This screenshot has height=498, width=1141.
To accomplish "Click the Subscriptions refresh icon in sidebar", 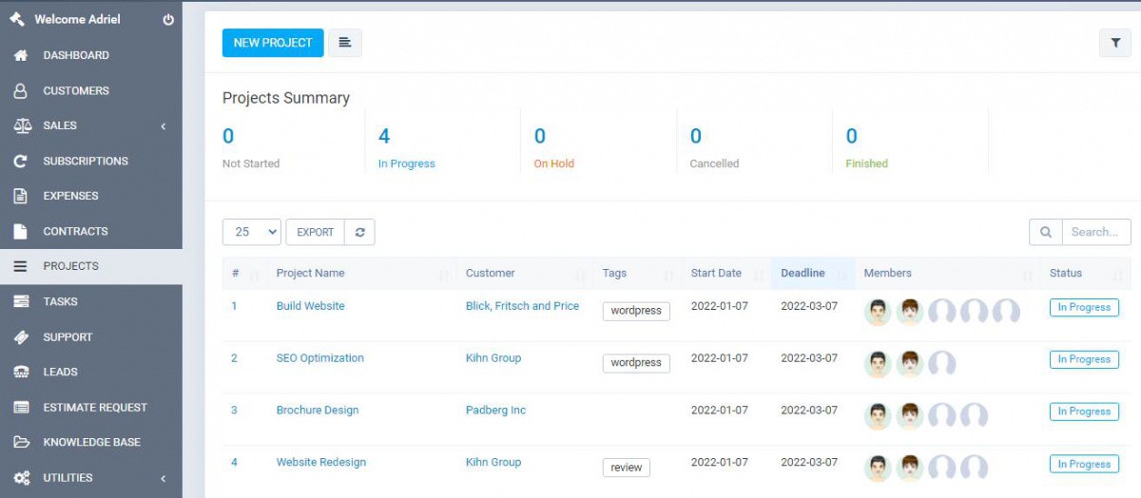I will tap(21, 162).
